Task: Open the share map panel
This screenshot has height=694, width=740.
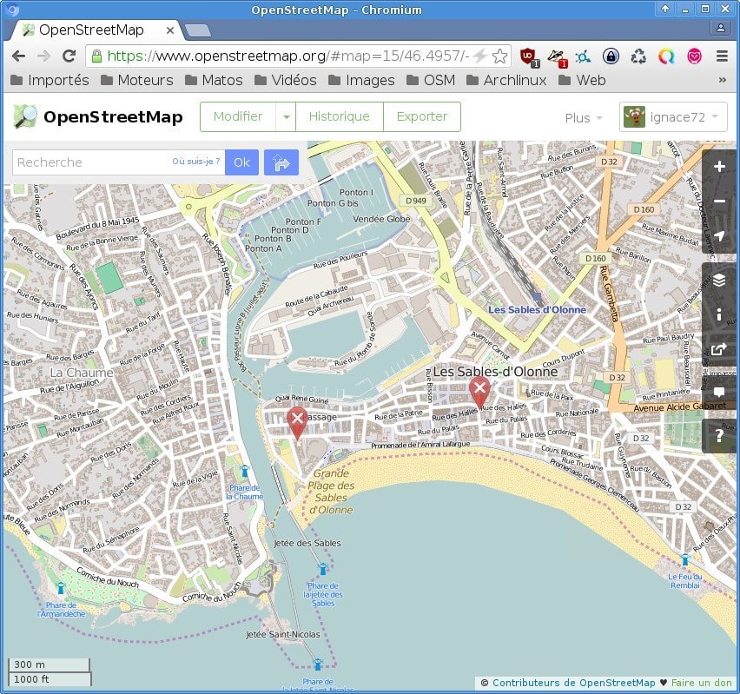Action: click(x=719, y=349)
